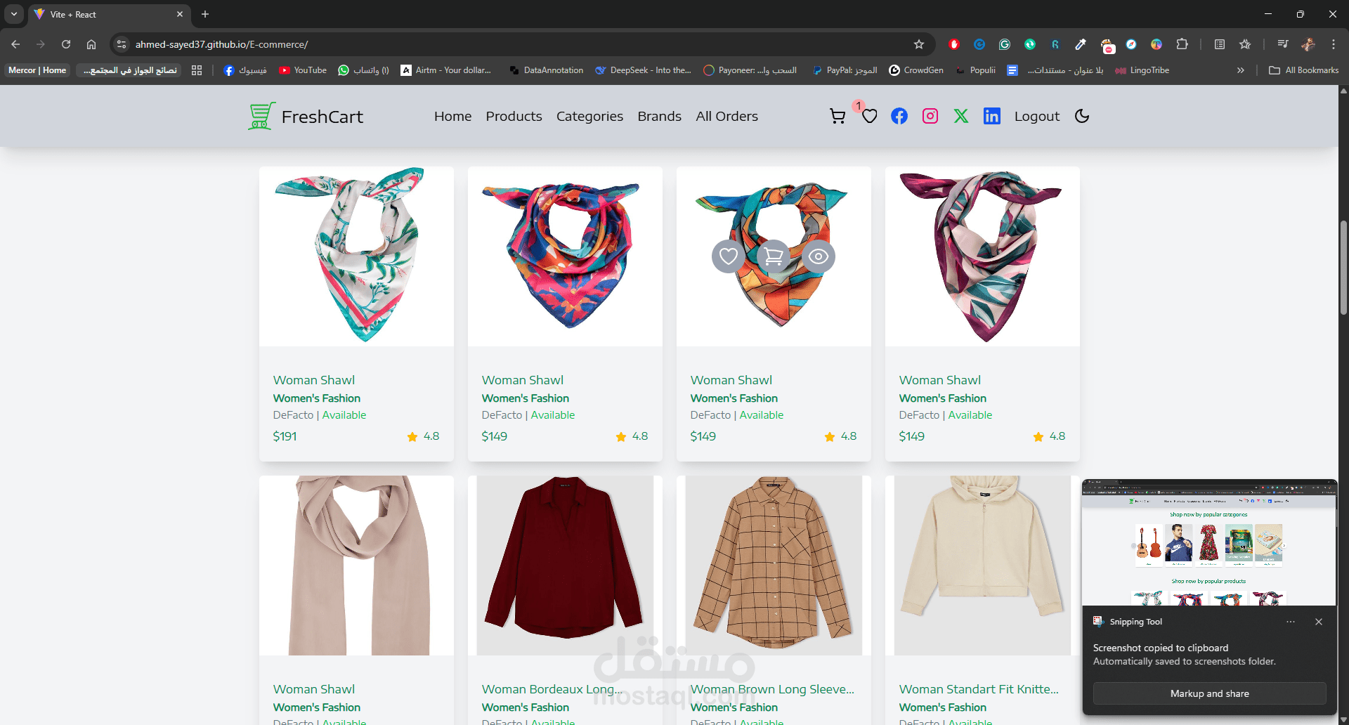Open the LinkedIn social icon

pyautogui.click(x=992, y=116)
